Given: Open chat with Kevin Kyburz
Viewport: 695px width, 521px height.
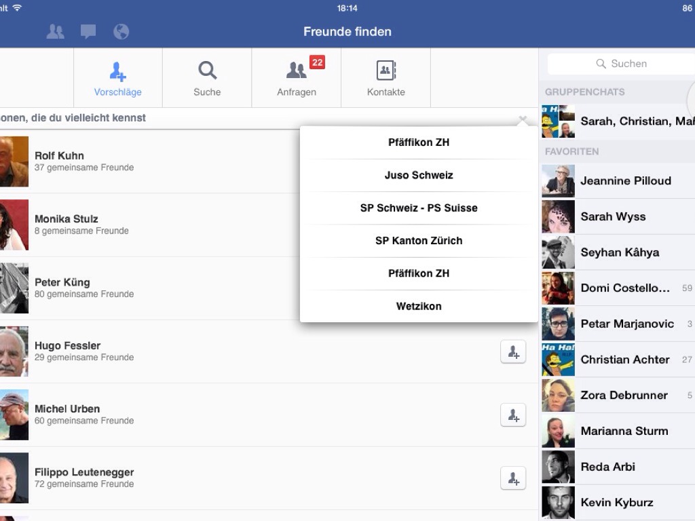Looking at the screenshot, I should 616,503.
